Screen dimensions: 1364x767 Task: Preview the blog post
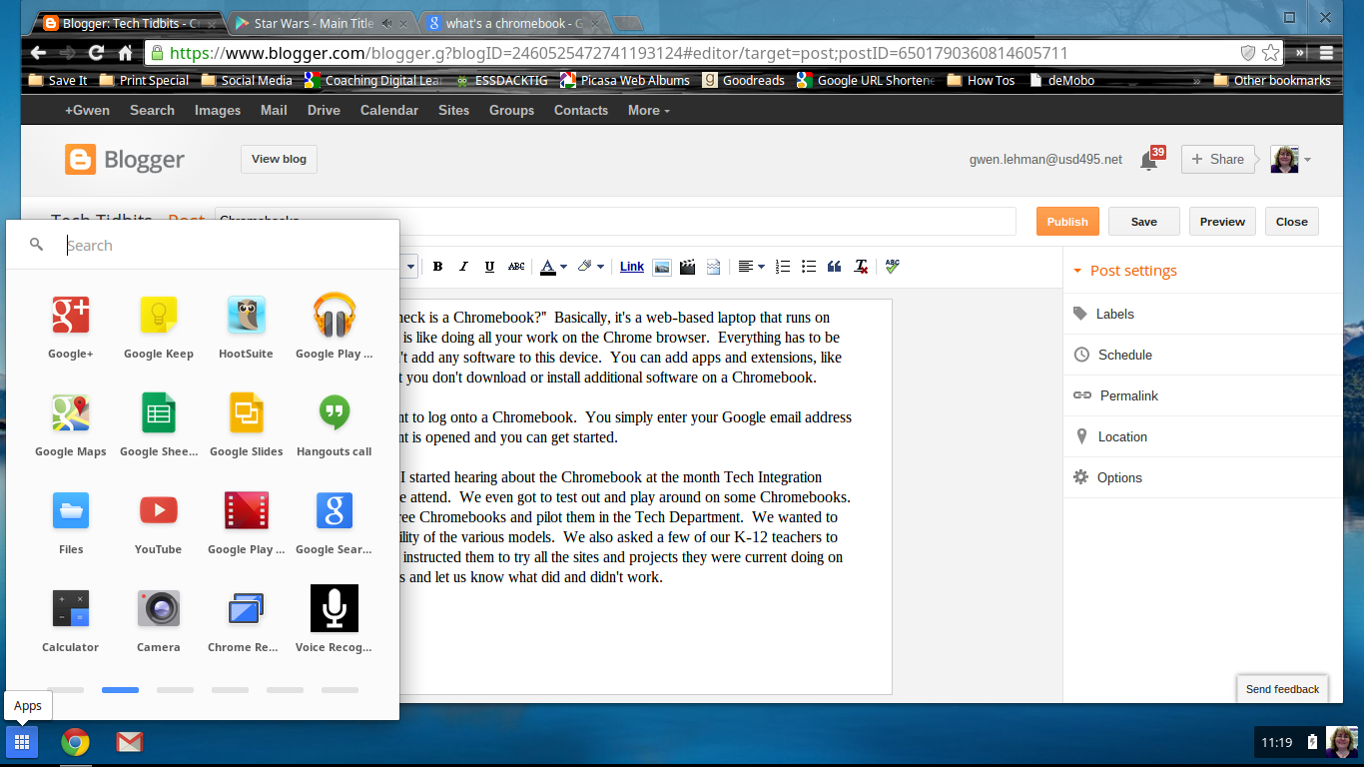click(x=1222, y=222)
